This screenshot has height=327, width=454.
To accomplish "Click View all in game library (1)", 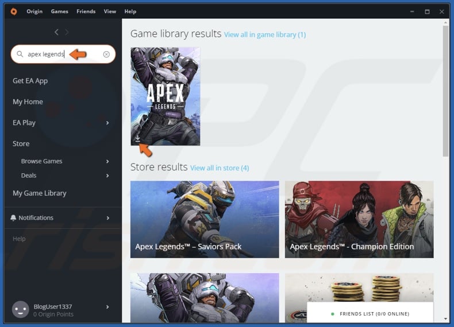I will coord(265,34).
